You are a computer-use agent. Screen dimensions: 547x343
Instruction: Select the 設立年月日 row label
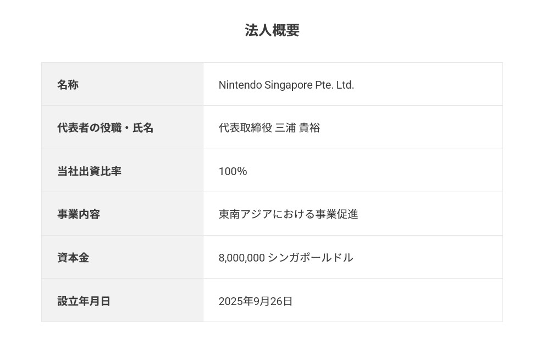[84, 301]
